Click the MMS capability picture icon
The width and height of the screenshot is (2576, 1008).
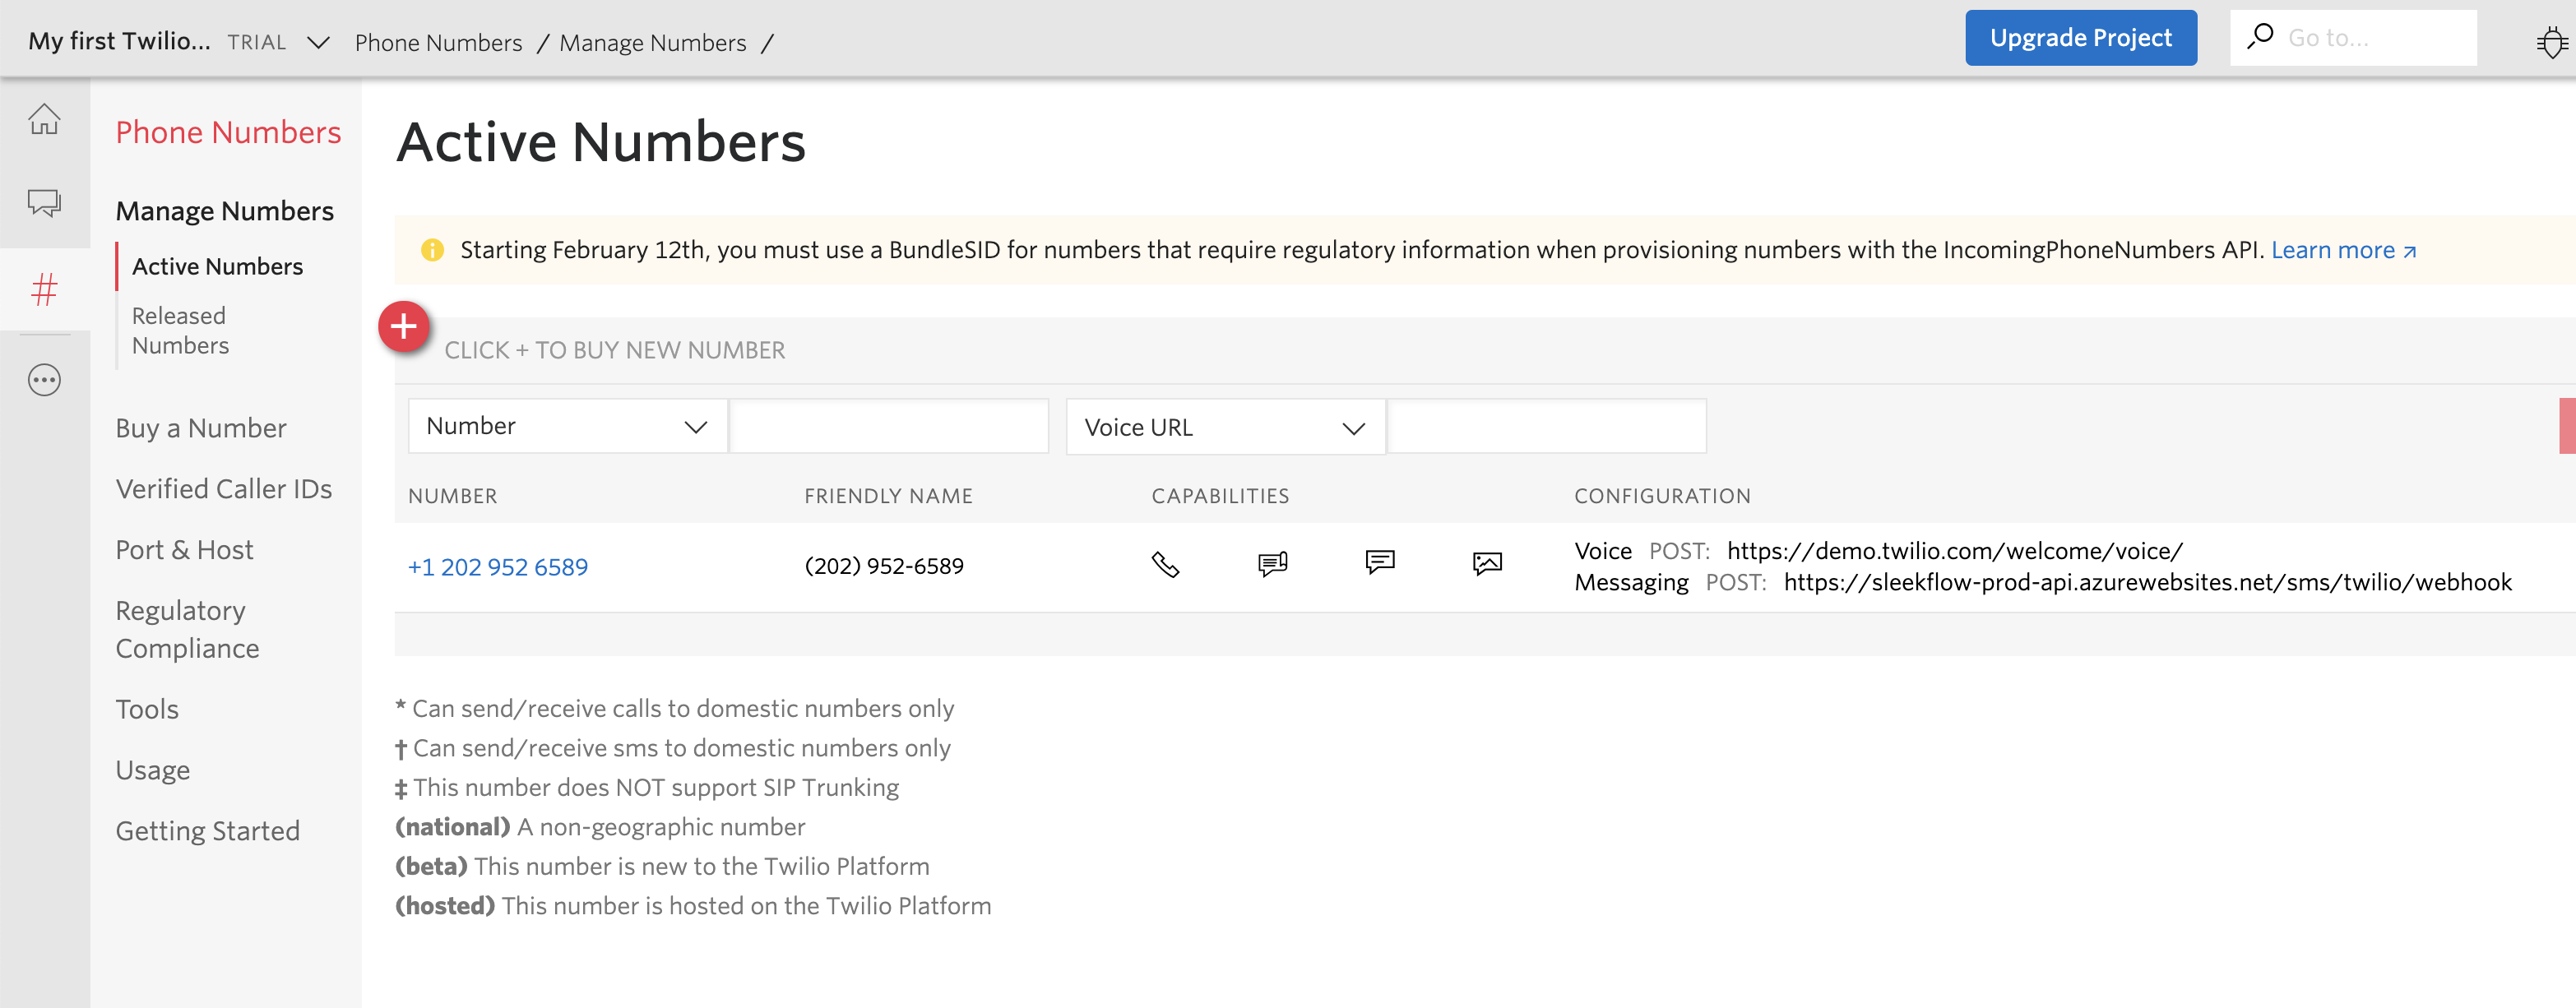(1487, 564)
